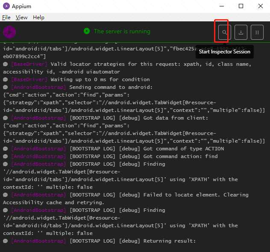
Task: Open the Help menu
Action: [38, 18]
